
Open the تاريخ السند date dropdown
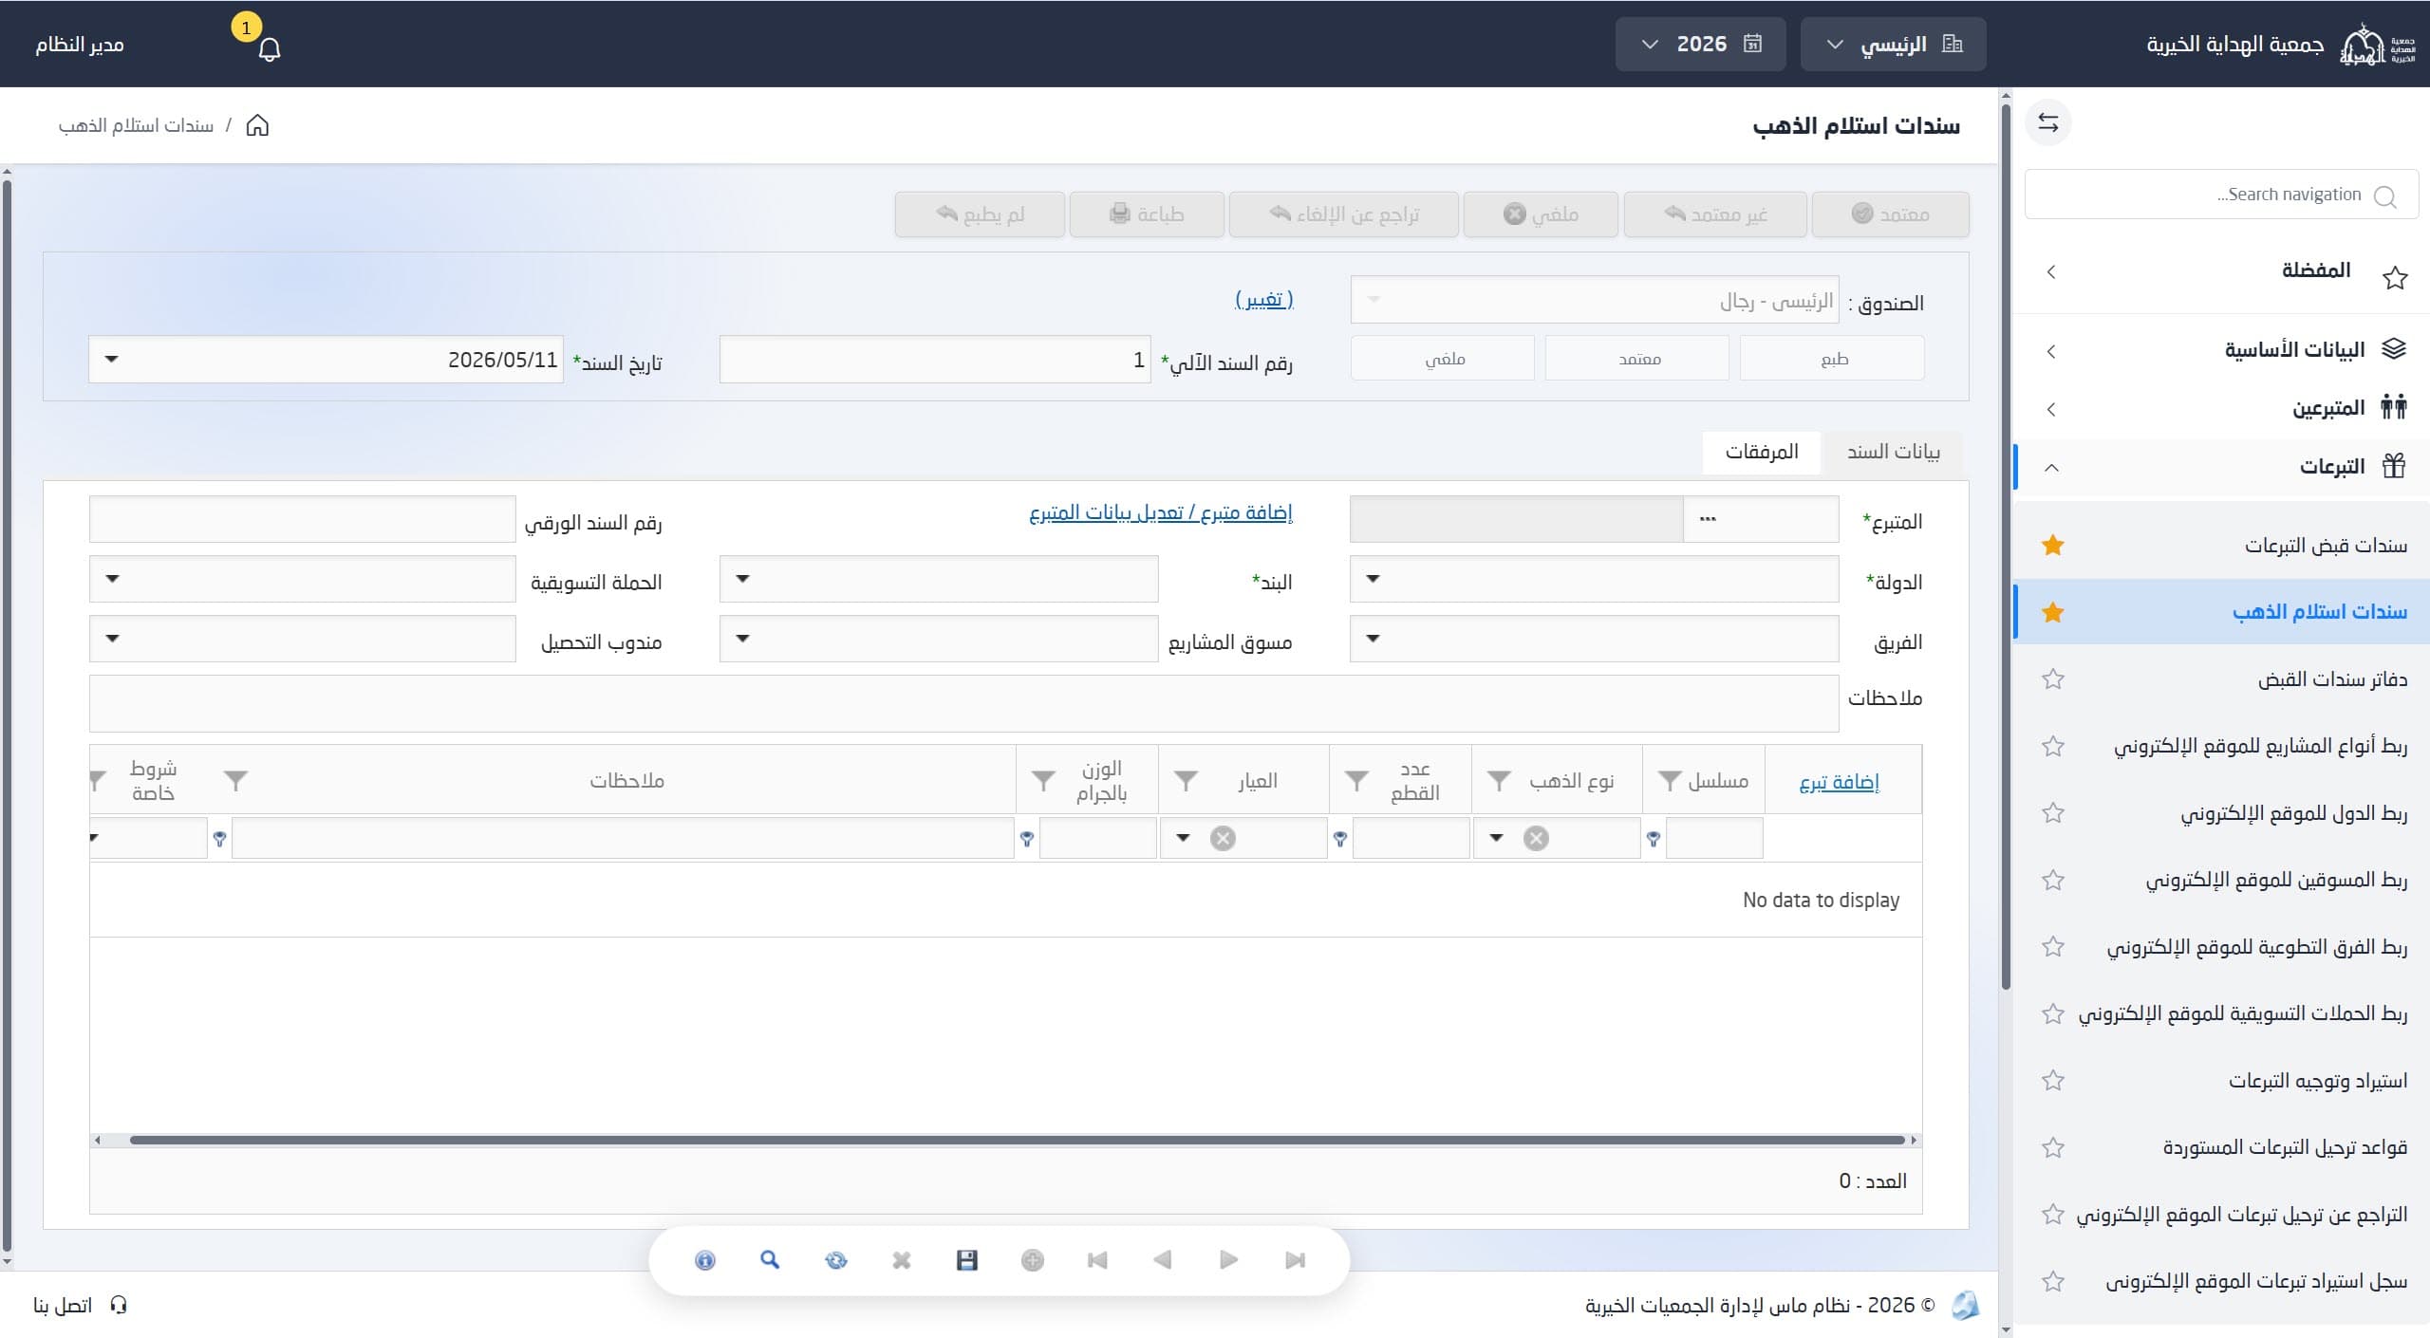pyautogui.click(x=111, y=359)
